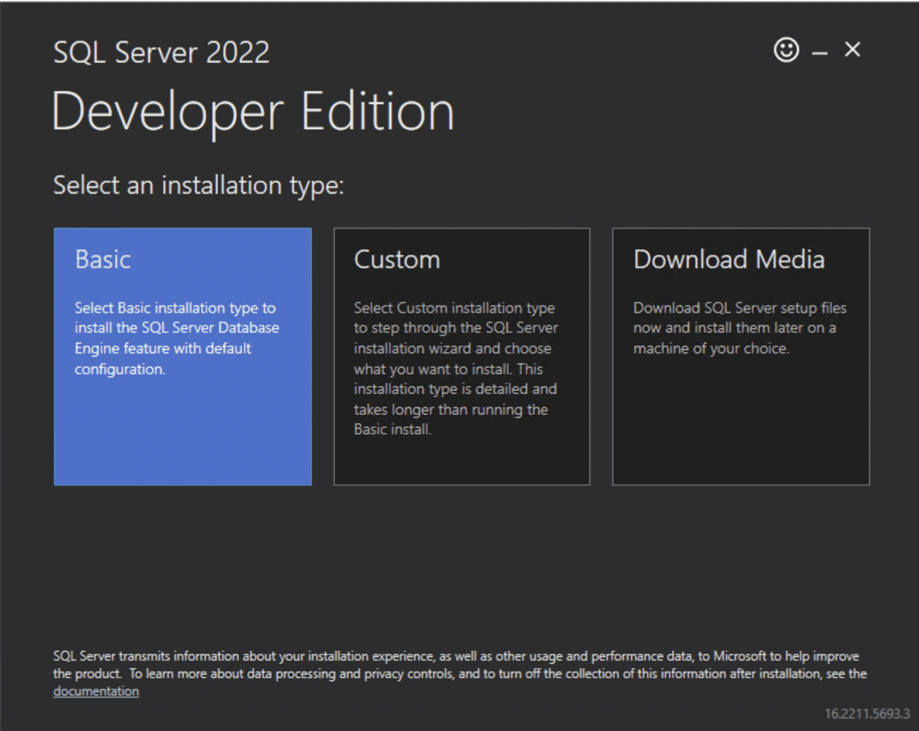Minimize the SQL Server installer window

coord(819,52)
